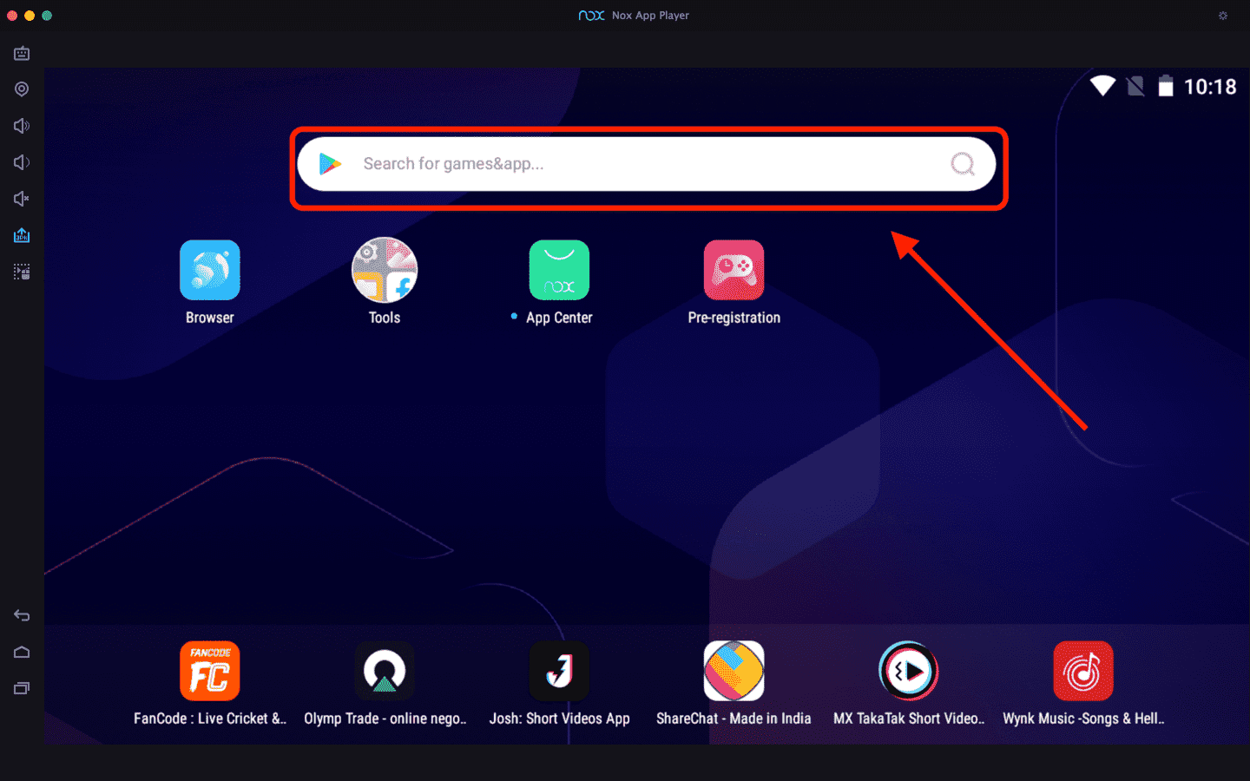Open virtual location in Nox sidebar

point(22,89)
